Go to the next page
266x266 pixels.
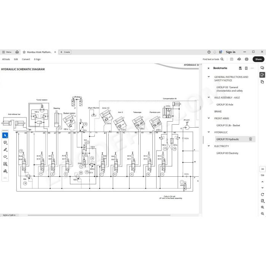[x=262, y=188]
